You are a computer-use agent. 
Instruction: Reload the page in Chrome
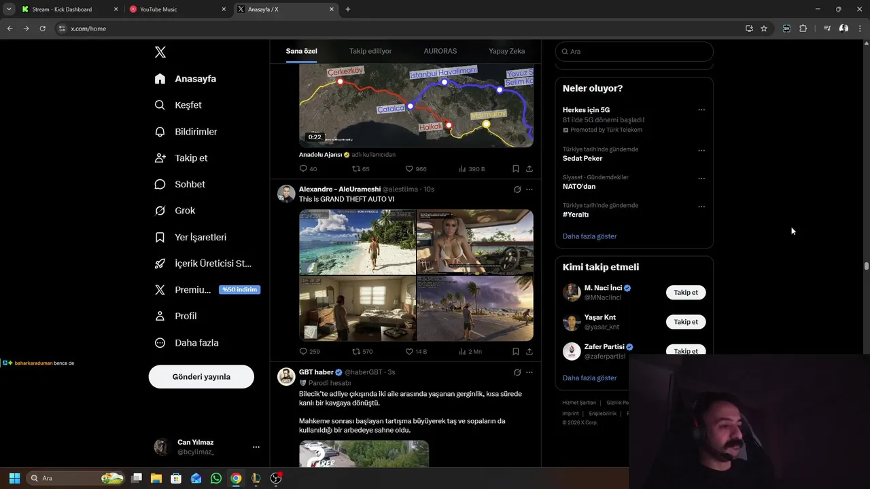[x=42, y=29]
